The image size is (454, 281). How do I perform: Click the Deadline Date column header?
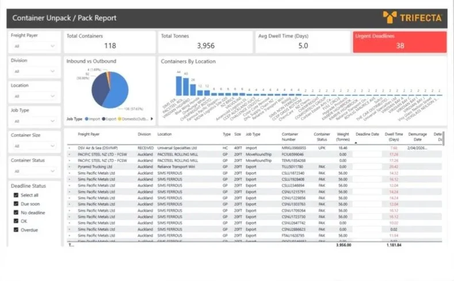click(367, 134)
